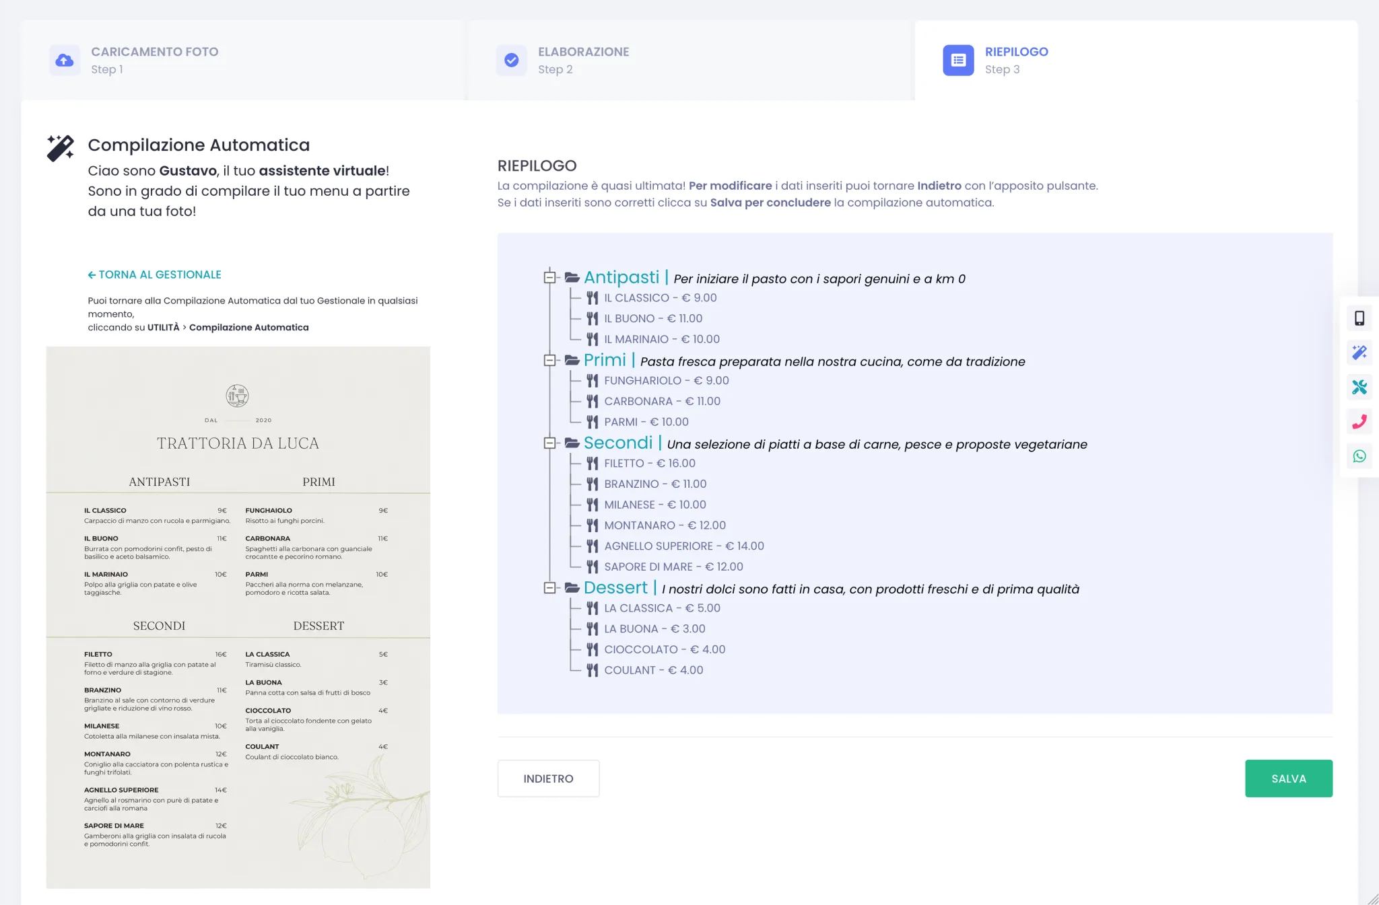Collapse the Primi category node
1379x905 pixels.
(x=549, y=360)
